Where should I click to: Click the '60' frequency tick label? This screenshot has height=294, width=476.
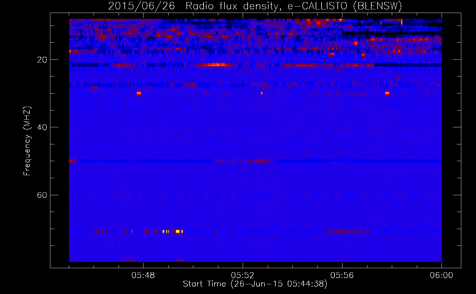click(x=42, y=195)
